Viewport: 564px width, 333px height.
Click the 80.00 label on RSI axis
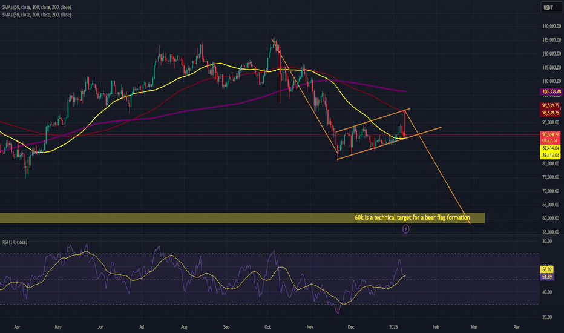click(547, 242)
